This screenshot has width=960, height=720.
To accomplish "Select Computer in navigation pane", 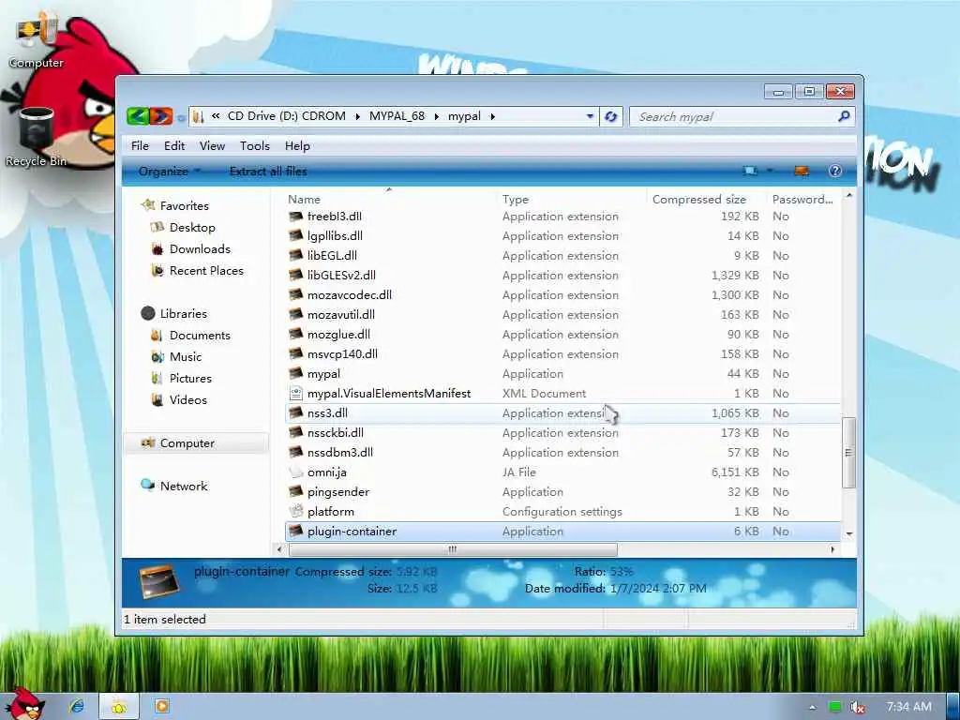I will [196, 443].
